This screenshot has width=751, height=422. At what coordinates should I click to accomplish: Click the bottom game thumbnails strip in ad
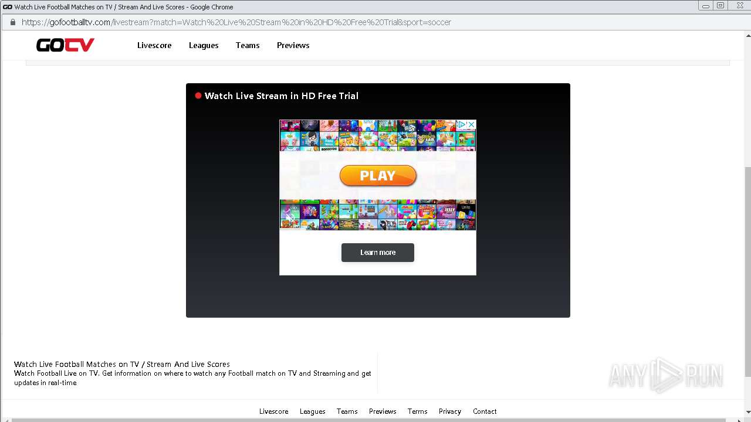378,215
